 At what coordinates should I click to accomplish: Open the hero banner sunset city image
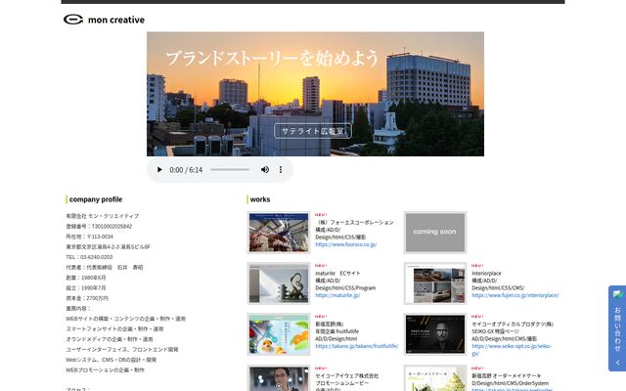pyautogui.click(x=315, y=94)
